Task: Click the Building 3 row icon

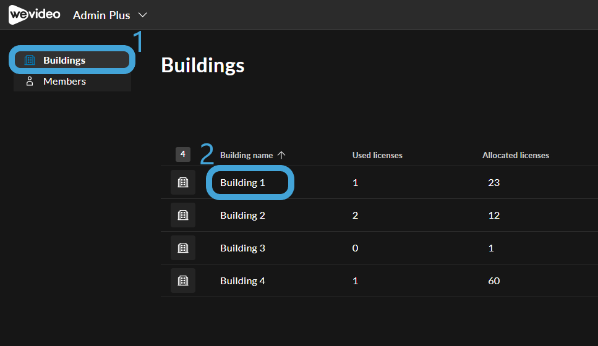Action: tap(183, 248)
